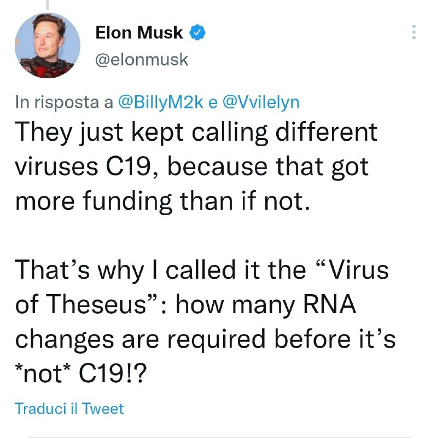Open the @BillyM2k mention link

(x=160, y=102)
